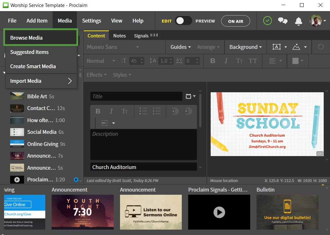Click the play icon on Proclaim list item
Screen dimensions: 330x235
point(17,180)
